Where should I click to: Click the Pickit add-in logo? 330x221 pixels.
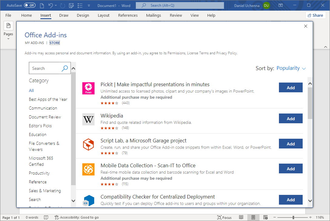tap(88, 88)
